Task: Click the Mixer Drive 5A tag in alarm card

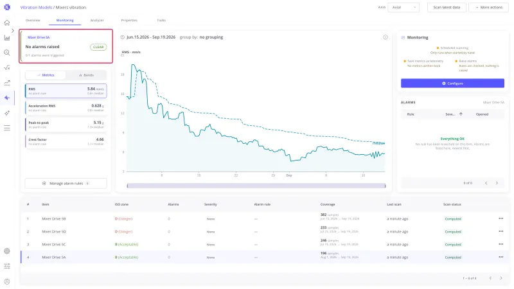Action: click(39, 37)
